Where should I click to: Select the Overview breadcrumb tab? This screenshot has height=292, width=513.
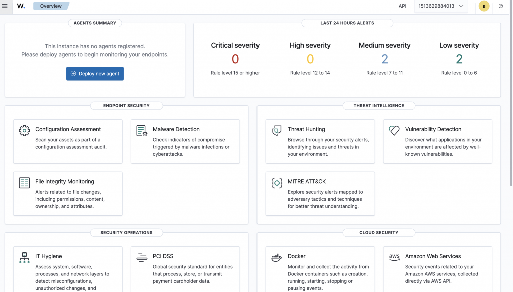51,6
